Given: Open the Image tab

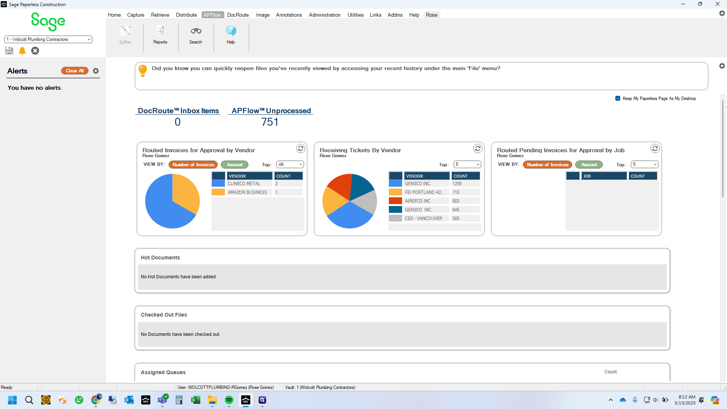Looking at the screenshot, I should coord(263,15).
